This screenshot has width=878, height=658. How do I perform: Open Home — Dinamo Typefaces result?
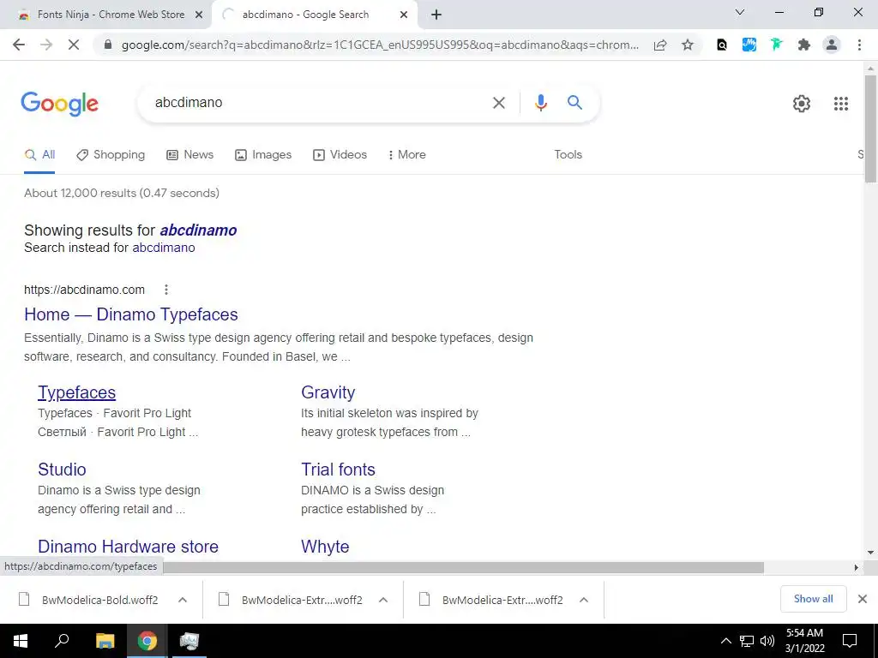pos(131,314)
